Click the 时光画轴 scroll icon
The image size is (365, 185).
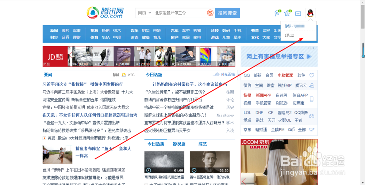point(217,74)
